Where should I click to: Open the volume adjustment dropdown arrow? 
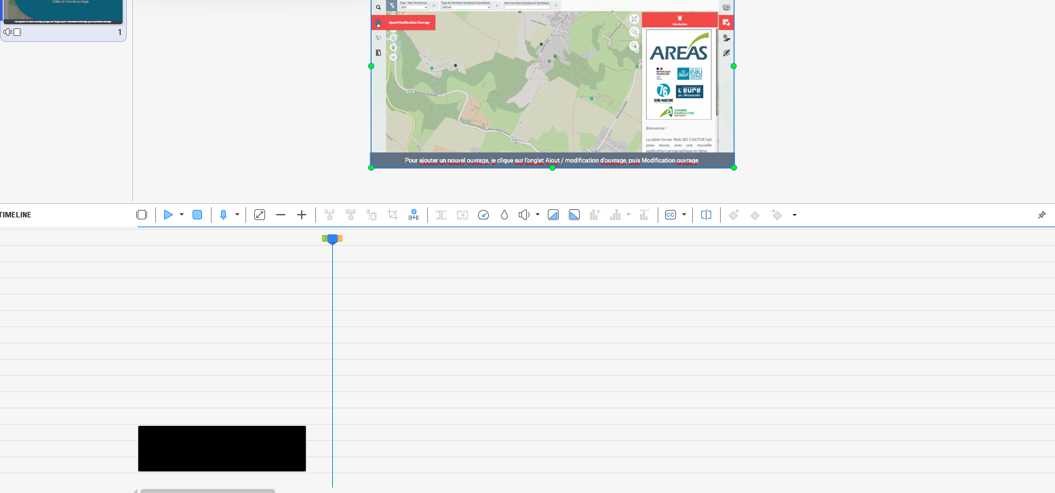coord(538,215)
